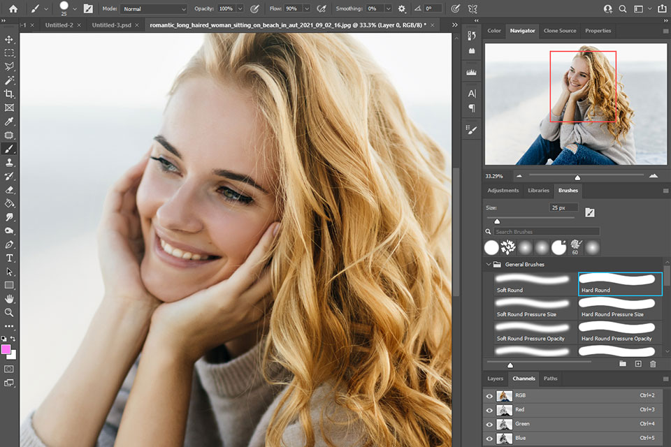Toggle symmetry paint butterfly options
The image size is (671, 447).
pos(472,8)
